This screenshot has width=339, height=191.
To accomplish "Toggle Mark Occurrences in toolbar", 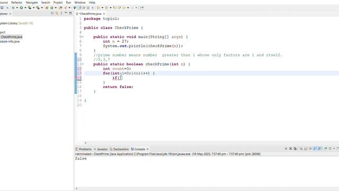I will point(79,8).
